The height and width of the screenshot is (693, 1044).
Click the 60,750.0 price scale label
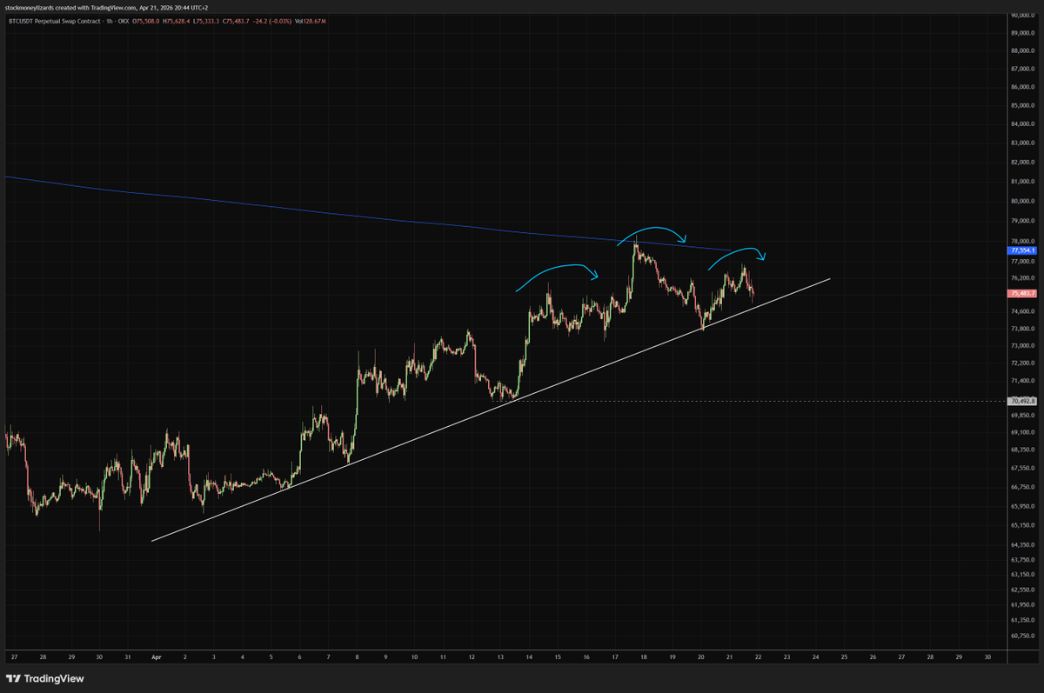[1021, 636]
